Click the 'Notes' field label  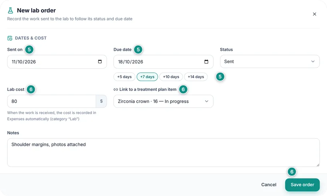click(13, 133)
